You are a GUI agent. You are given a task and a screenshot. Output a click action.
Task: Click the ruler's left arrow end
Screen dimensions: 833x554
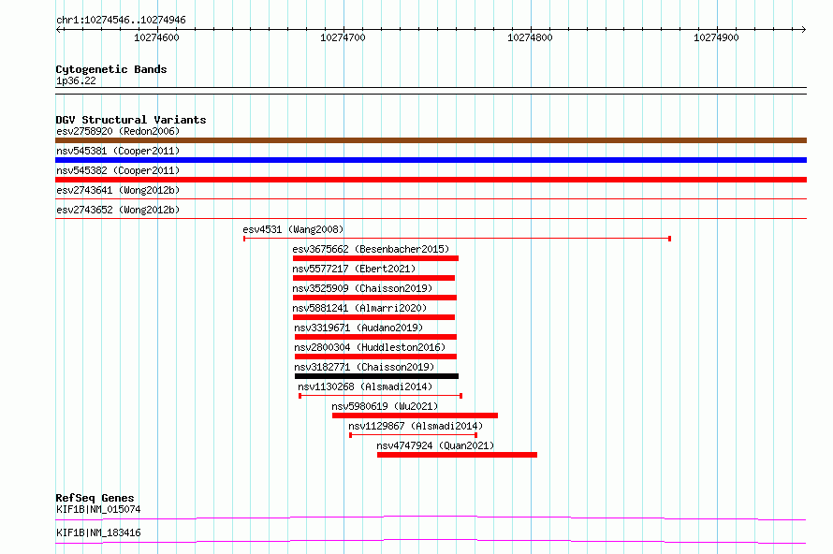tap(59, 29)
